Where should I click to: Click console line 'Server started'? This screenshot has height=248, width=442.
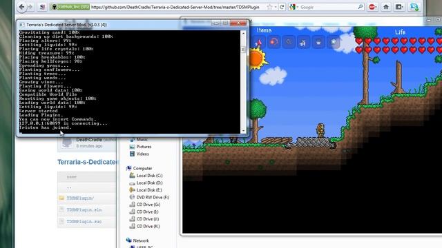[x=39, y=111]
